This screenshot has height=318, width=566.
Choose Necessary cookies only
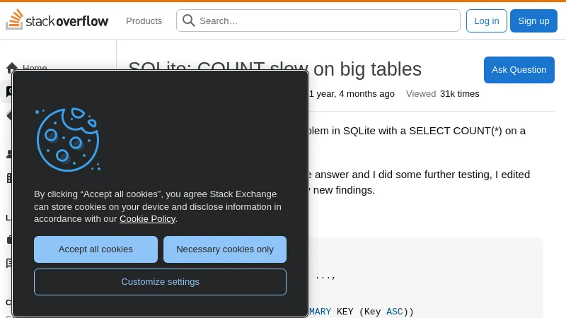225,249
